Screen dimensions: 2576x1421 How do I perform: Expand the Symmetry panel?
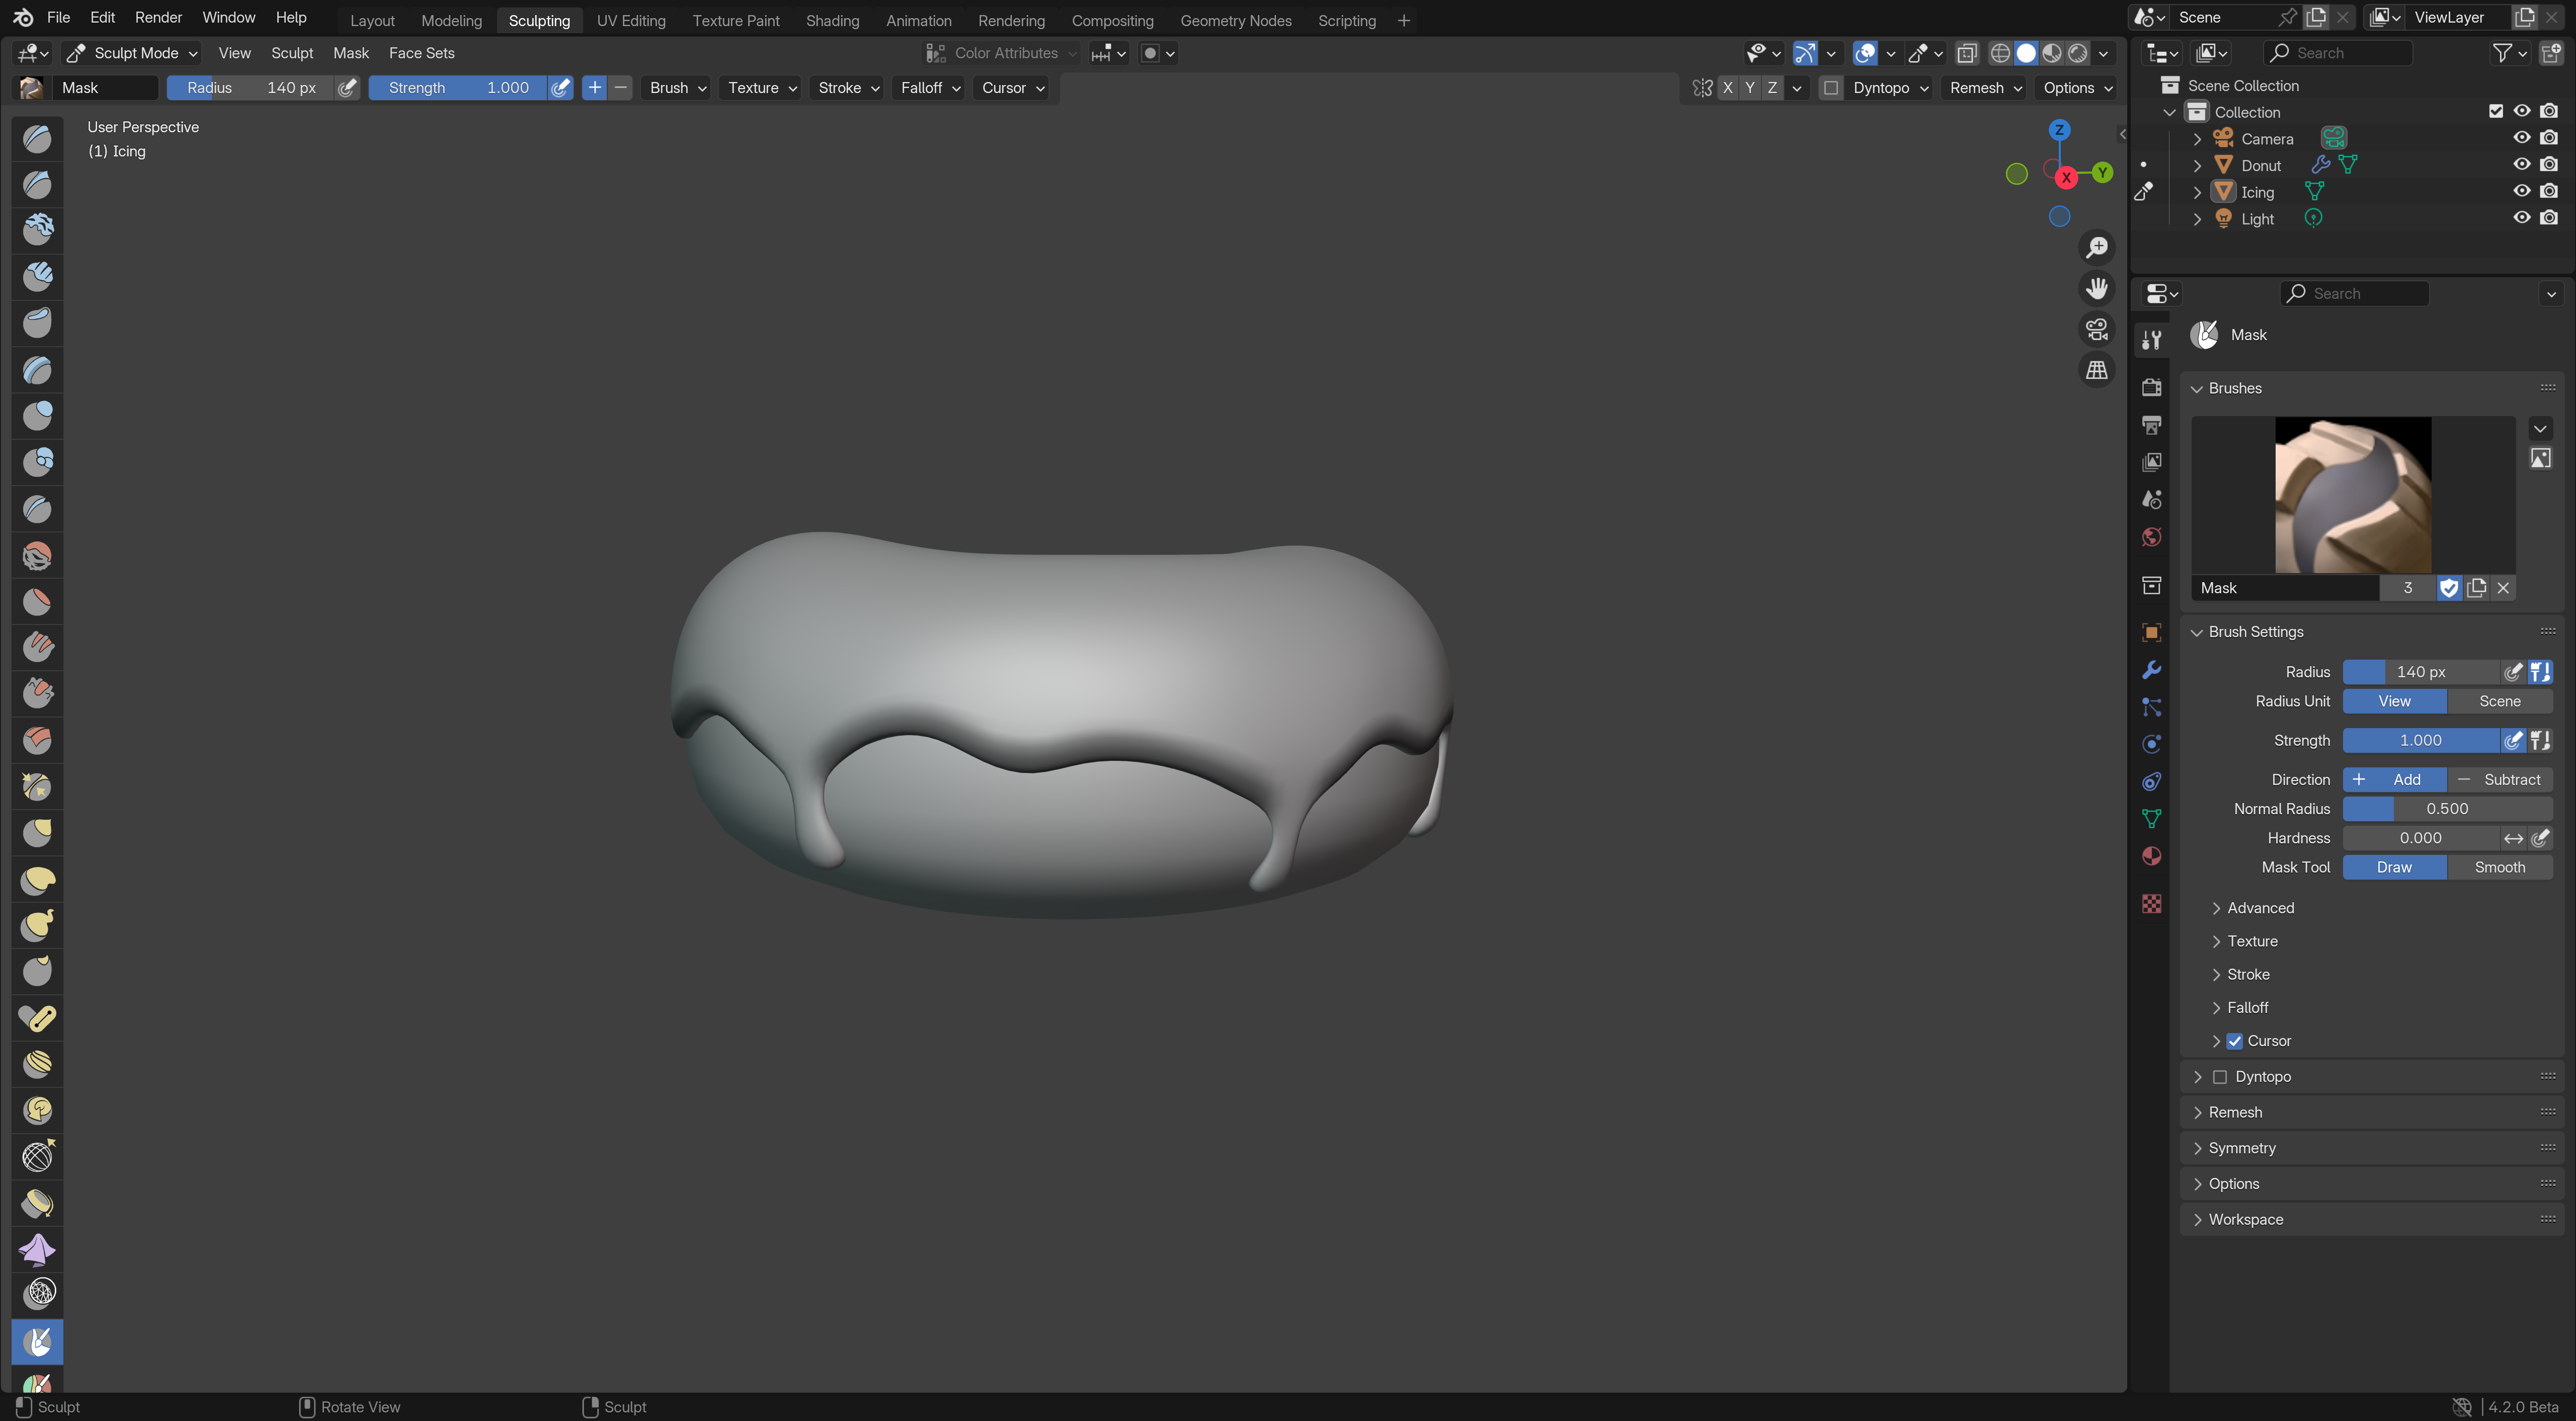(2241, 1148)
